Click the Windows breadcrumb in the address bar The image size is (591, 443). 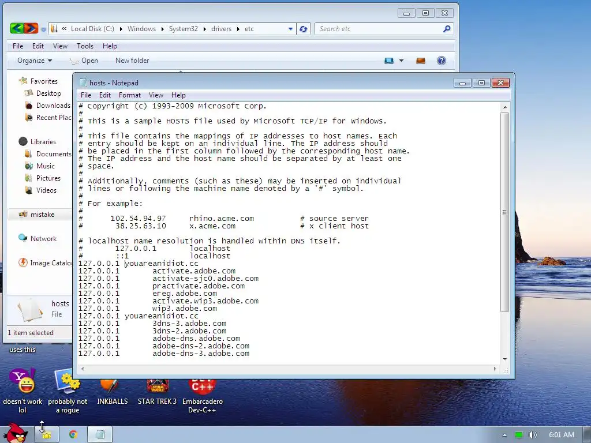point(141,29)
